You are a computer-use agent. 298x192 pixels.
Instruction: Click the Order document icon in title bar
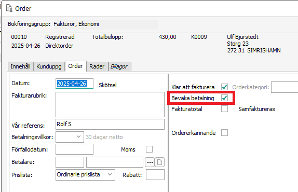[9, 8]
